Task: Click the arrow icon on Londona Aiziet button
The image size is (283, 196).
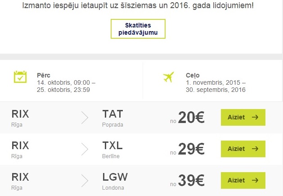Action: coord(255,180)
